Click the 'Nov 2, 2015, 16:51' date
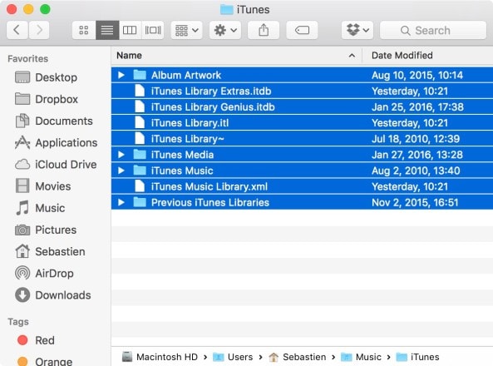 click(415, 202)
